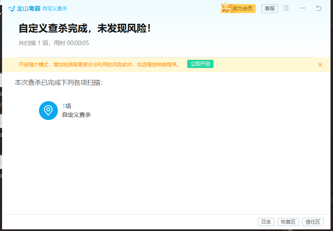Minimize the 金山毒霸 window
Screen dimensions: 333x231
pos(303,8)
